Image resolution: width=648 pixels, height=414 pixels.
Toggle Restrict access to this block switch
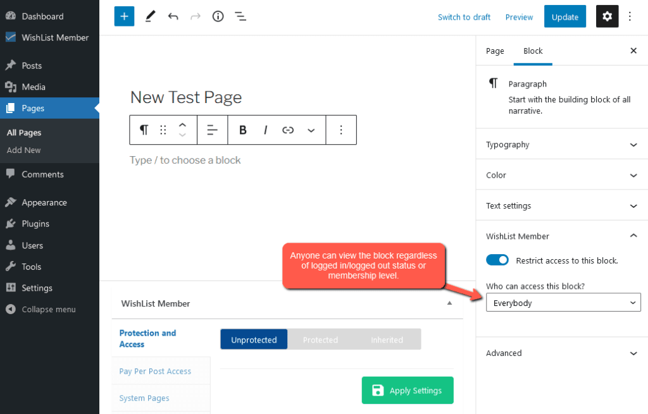(x=497, y=260)
